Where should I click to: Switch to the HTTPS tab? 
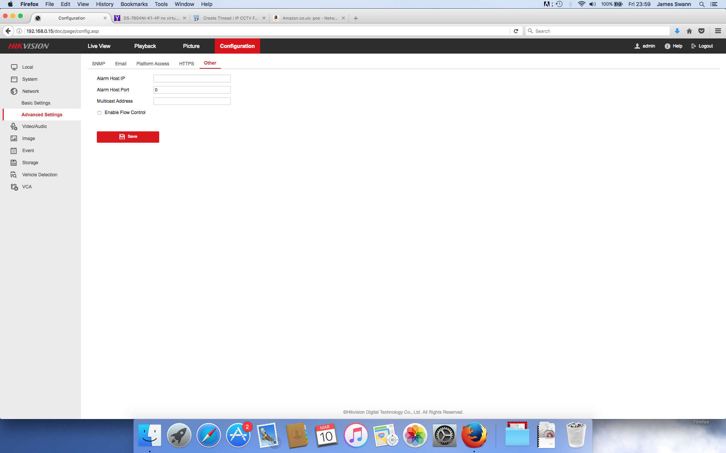[186, 63]
